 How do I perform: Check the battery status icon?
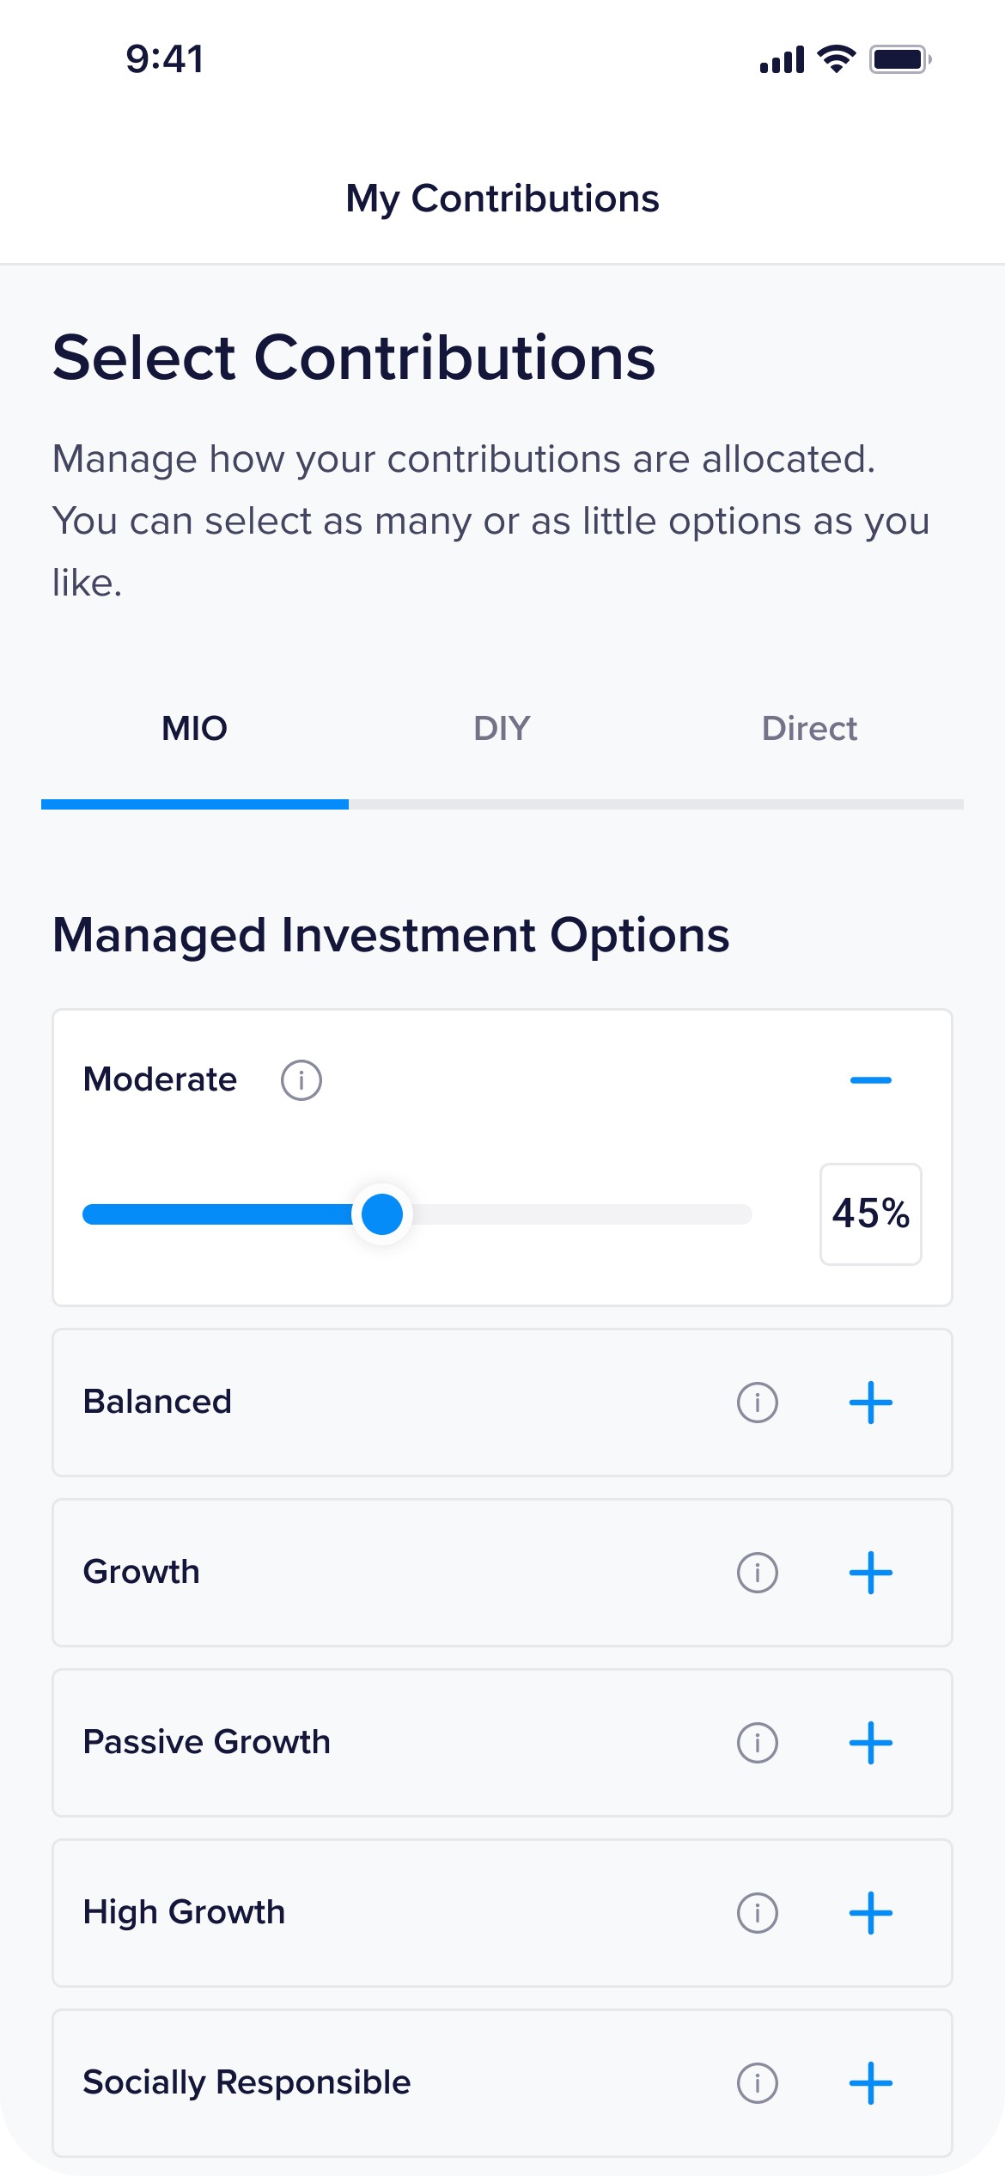(x=899, y=59)
